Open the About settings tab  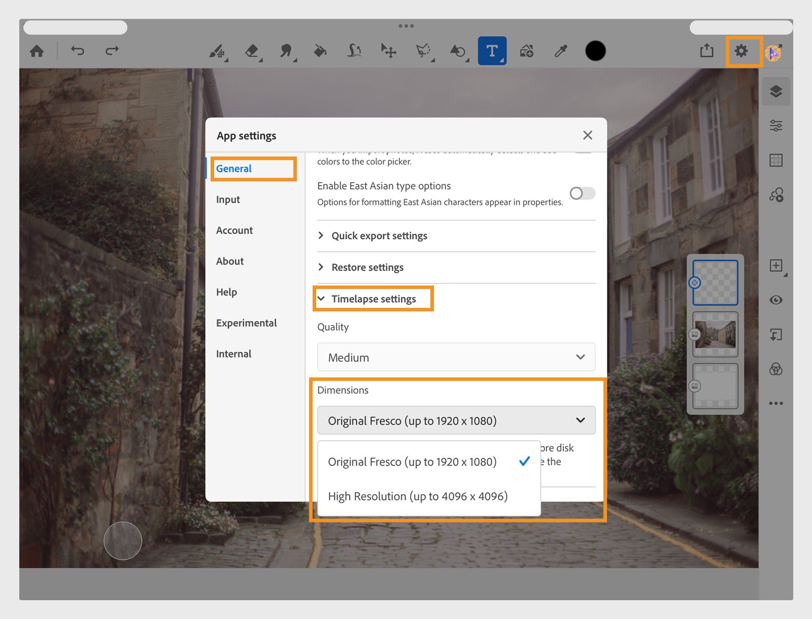coord(230,262)
